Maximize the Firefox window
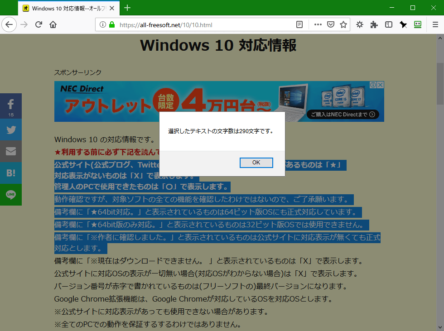444x331 pixels. pos(413,8)
